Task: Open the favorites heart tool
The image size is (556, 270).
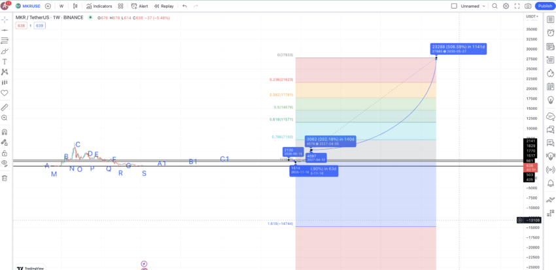Action: 5,93
